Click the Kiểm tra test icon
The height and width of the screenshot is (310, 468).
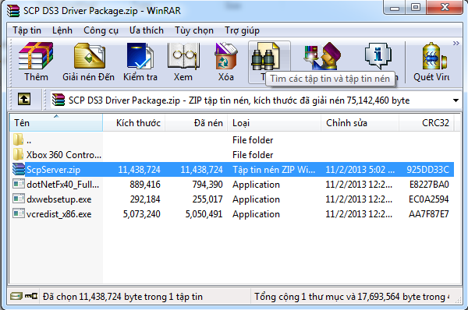pyautogui.click(x=140, y=56)
